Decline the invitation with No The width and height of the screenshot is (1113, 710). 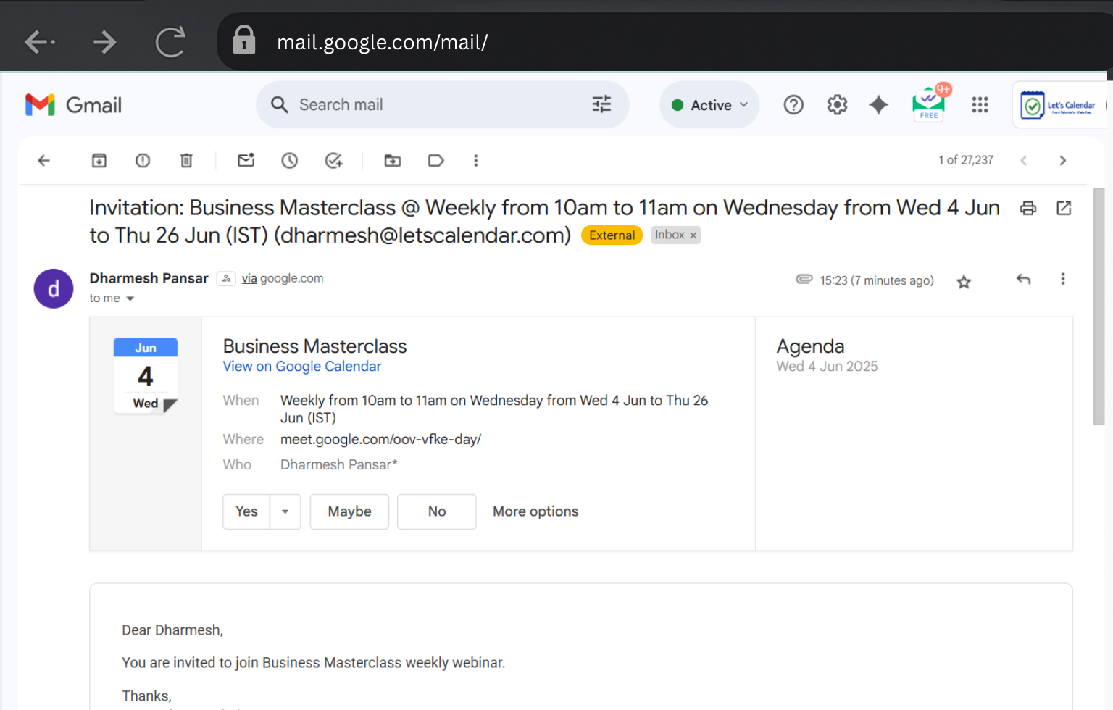click(x=436, y=511)
